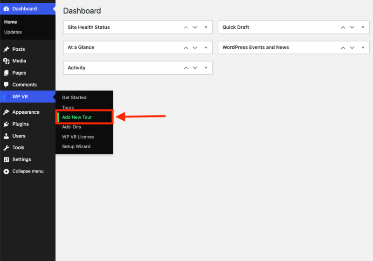
Task: Expand the Activity panel toggle arrow
Action: click(x=206, y=68)
